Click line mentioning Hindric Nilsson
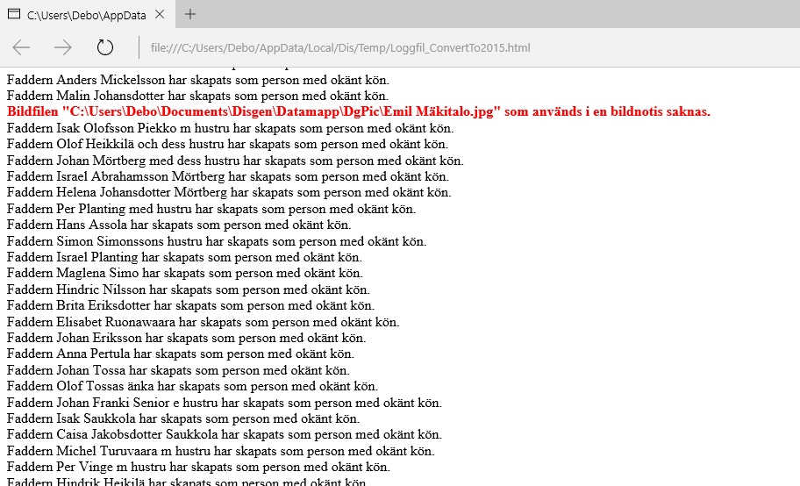The image size is (800, 486). (189, 289)
